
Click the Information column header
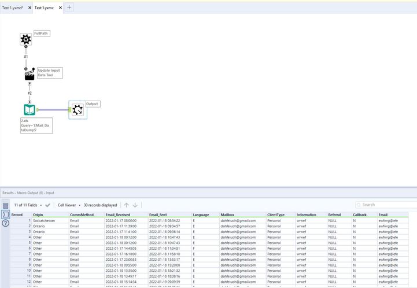311,215
